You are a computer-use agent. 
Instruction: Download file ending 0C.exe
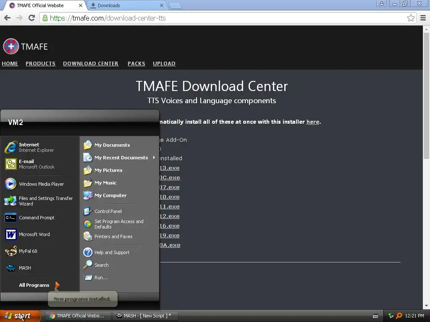coord(170,178)
